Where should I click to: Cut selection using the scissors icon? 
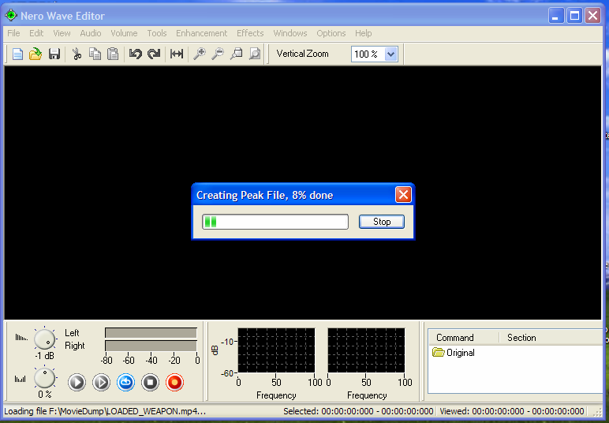coord(77,54)
